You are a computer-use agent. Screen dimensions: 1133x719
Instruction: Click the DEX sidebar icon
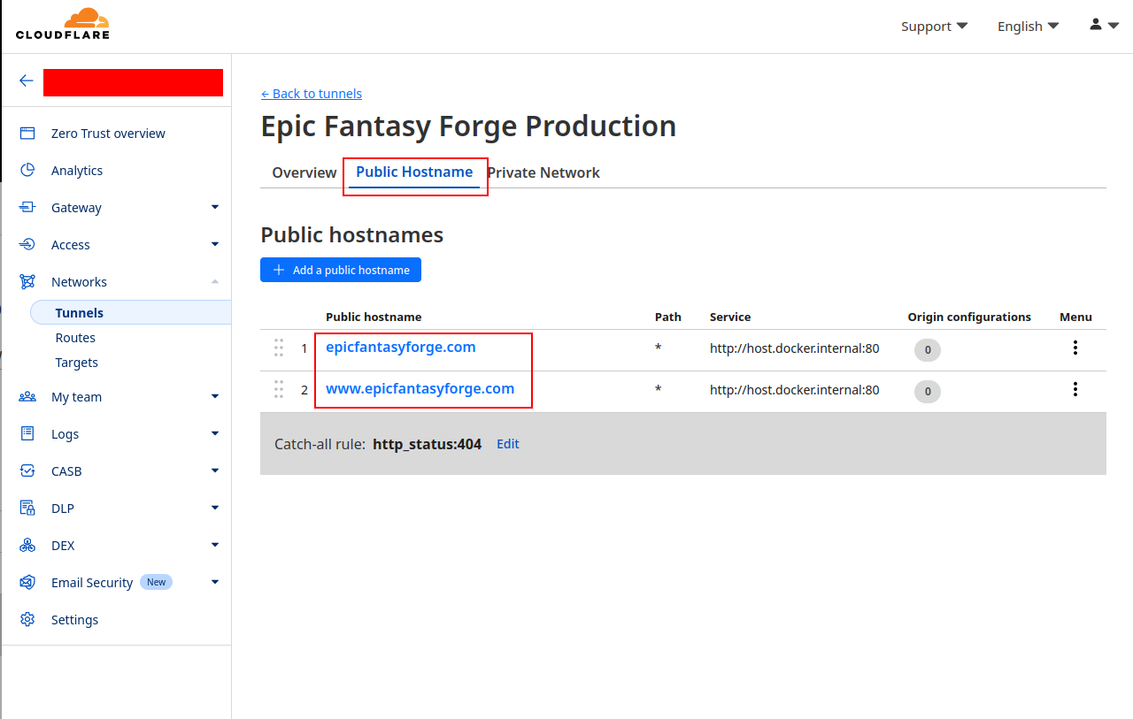27,546
